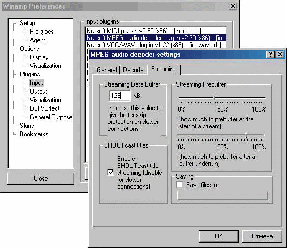Open the help question mark in MPEG settings
The width and height of the screenshot is (287, 248).
click(270, 55)
